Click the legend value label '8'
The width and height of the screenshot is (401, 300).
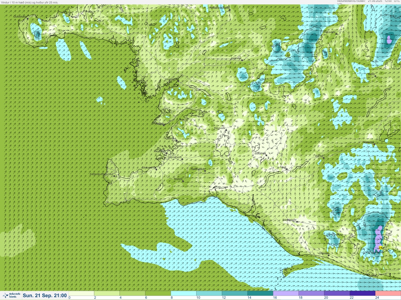point(172,298)
